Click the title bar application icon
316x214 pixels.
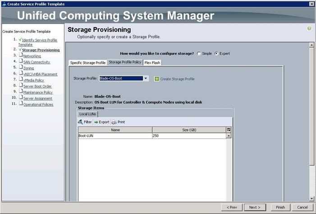[x=4, y=4]
